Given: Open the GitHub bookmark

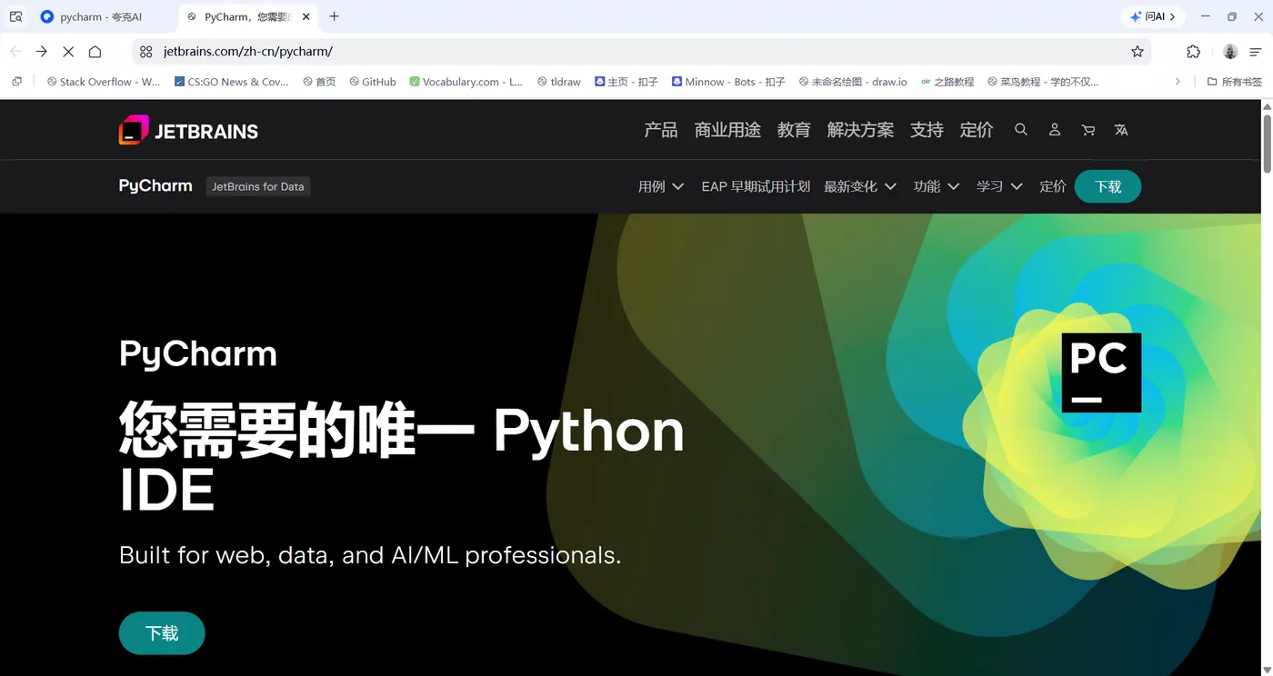Looking at the screenshot, I should coord(373,82).
